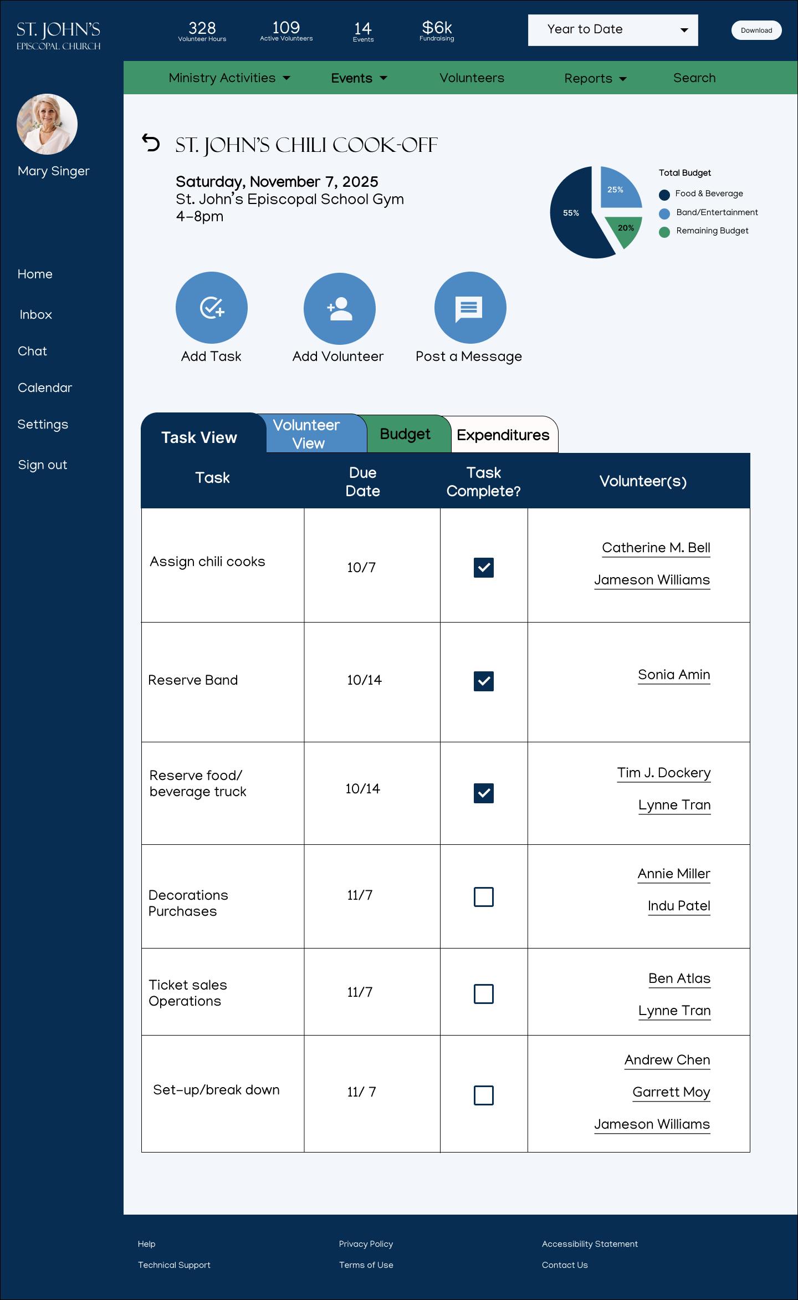Click the back arrow icon beside event title

151,143
